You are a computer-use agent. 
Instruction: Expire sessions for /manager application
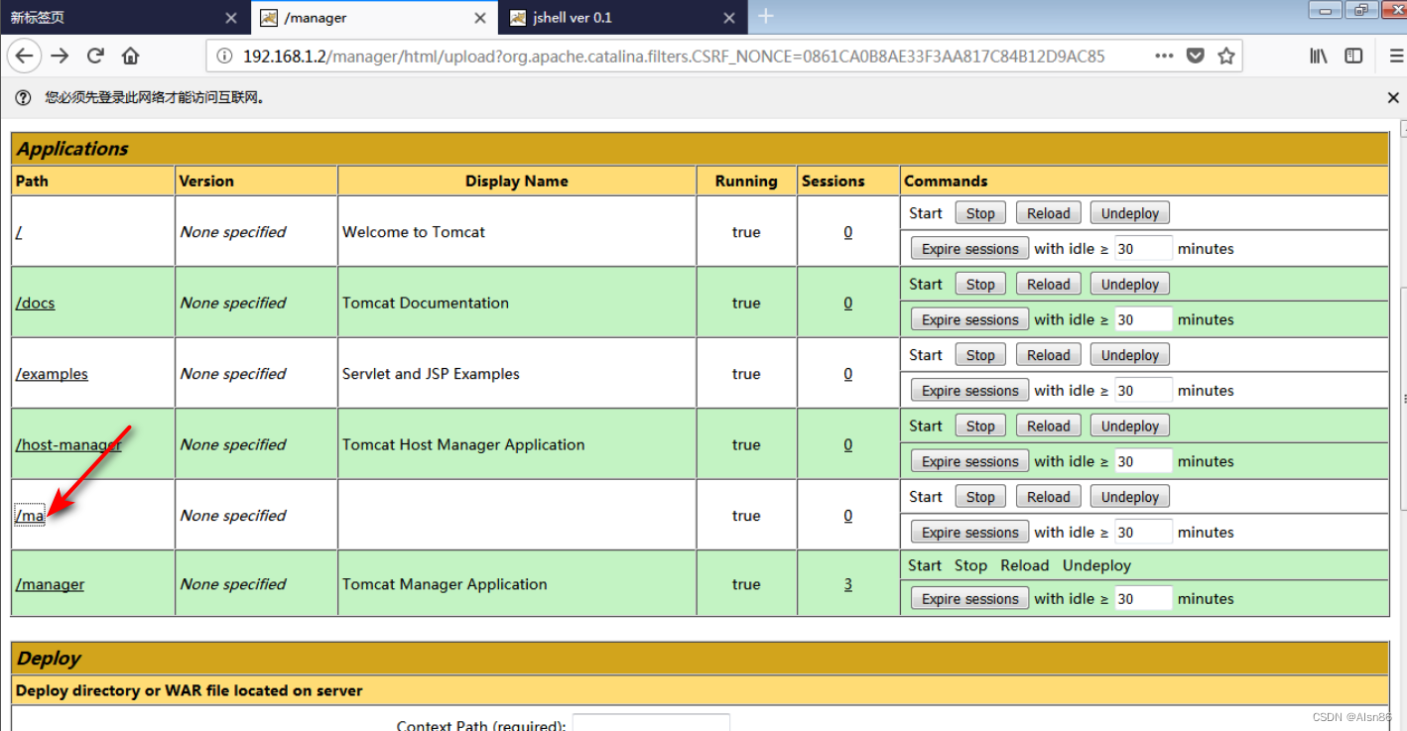pos(969,599)
